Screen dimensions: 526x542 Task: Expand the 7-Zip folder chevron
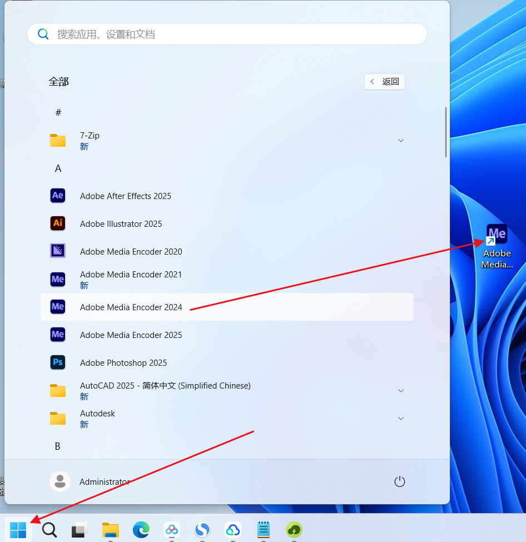[x=401, y=140]
